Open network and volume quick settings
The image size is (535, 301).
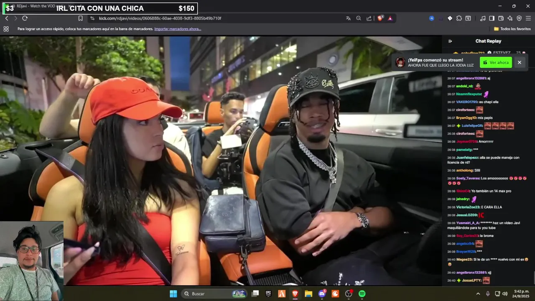coord(501,294)
